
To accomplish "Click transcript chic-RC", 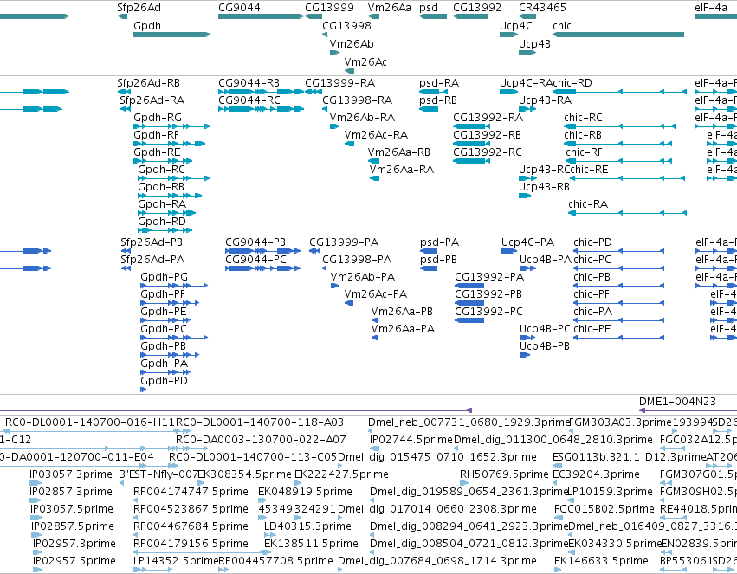I will pos(583,118).
